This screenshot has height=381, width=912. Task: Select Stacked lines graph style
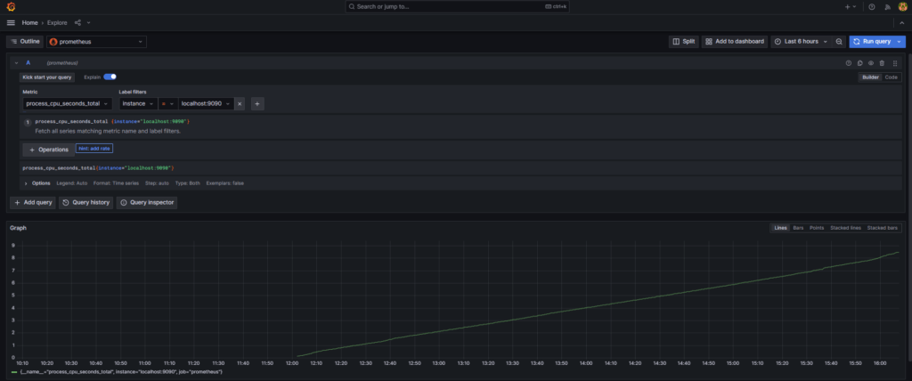(845, 228)
